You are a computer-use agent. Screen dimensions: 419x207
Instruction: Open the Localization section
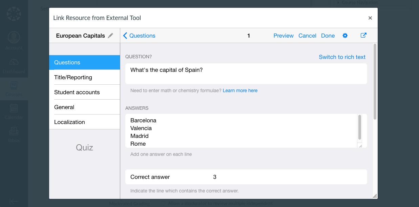click(84, 122)
